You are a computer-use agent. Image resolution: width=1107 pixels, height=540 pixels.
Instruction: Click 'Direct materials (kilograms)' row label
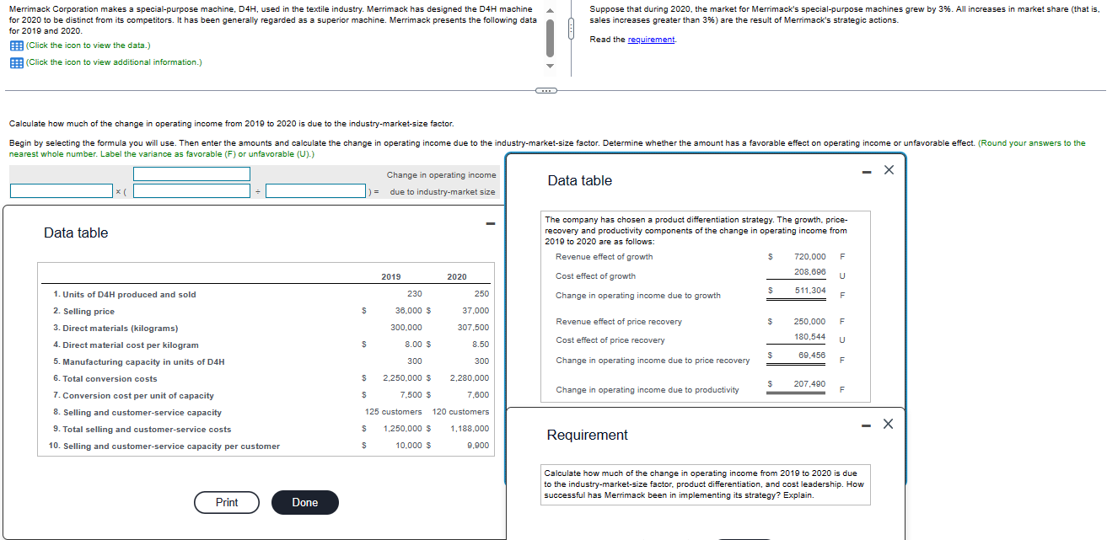coord(116,328)
